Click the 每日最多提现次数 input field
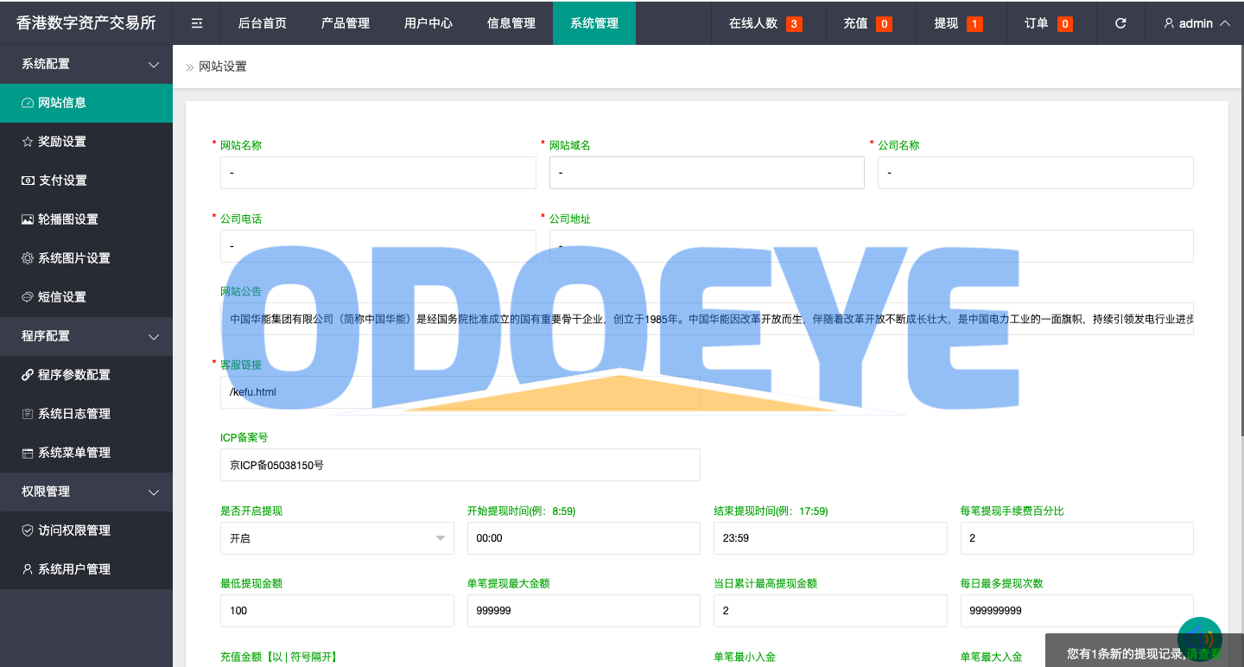 click(x=1077, y=611)
